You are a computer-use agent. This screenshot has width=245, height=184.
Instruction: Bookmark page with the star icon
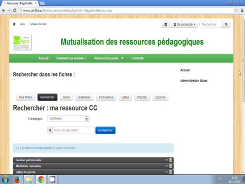[236, 10]
